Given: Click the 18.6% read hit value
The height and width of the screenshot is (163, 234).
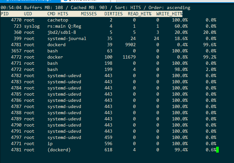Looking at the screenshot, I should [181, 39].
